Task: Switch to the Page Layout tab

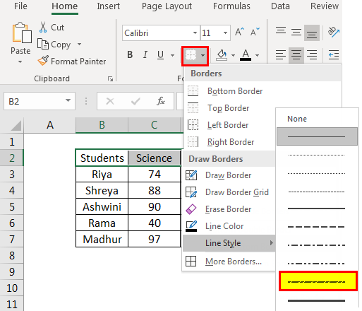Action: click(x=167, y=6)
